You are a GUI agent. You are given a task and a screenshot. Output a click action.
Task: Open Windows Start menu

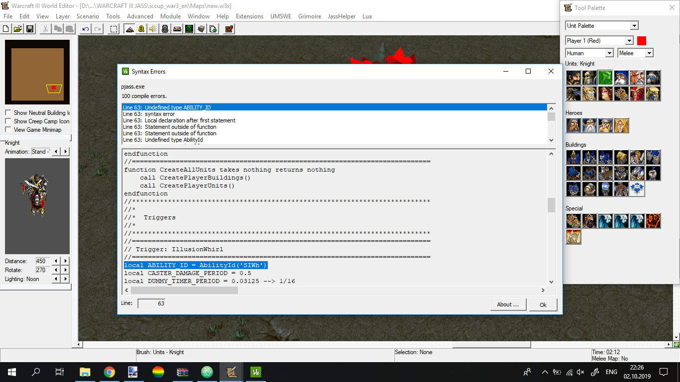click(x=12, y=372)
